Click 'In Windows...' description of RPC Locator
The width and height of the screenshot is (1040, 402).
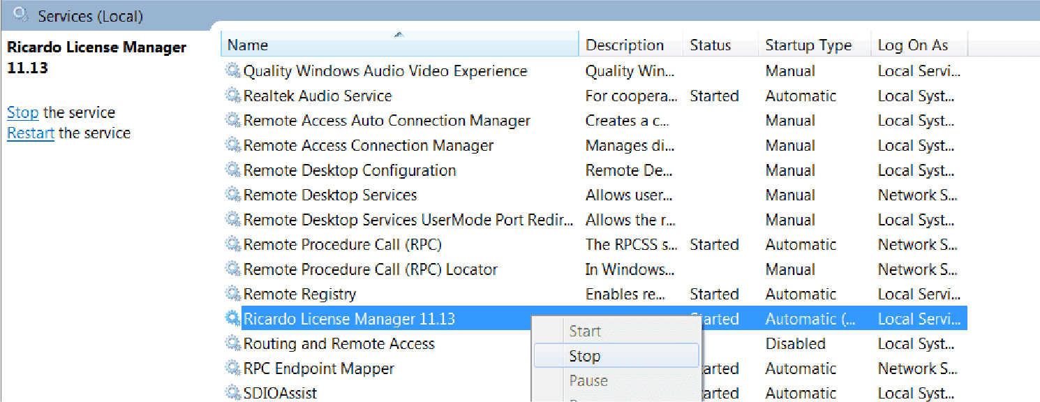[630, 269]
